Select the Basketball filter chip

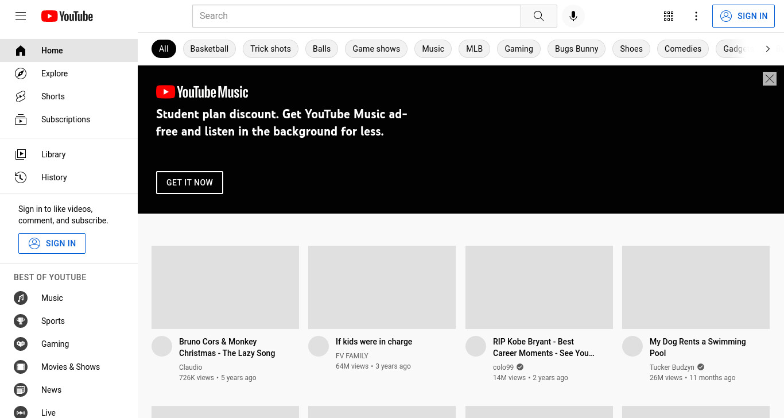209,49
